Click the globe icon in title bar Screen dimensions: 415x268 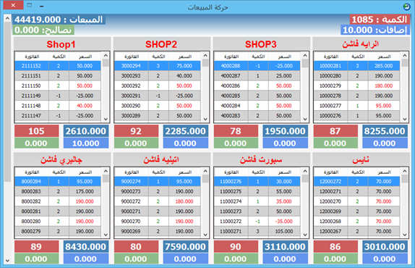[406, 7]
